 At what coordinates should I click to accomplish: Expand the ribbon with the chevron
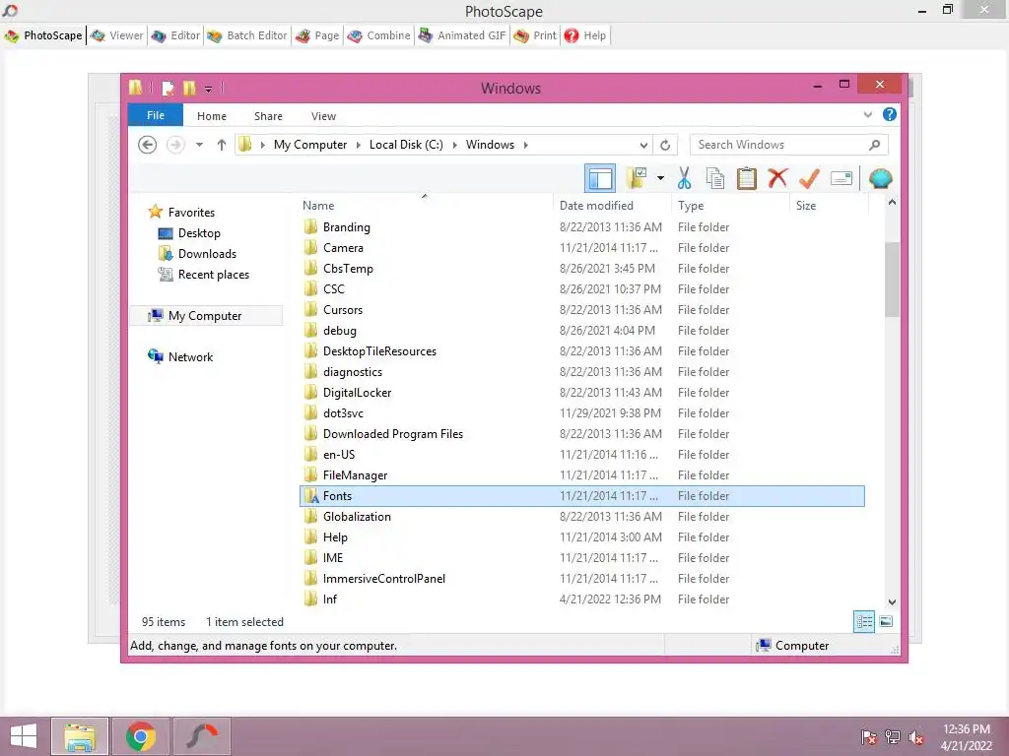[x=867, y=114]
